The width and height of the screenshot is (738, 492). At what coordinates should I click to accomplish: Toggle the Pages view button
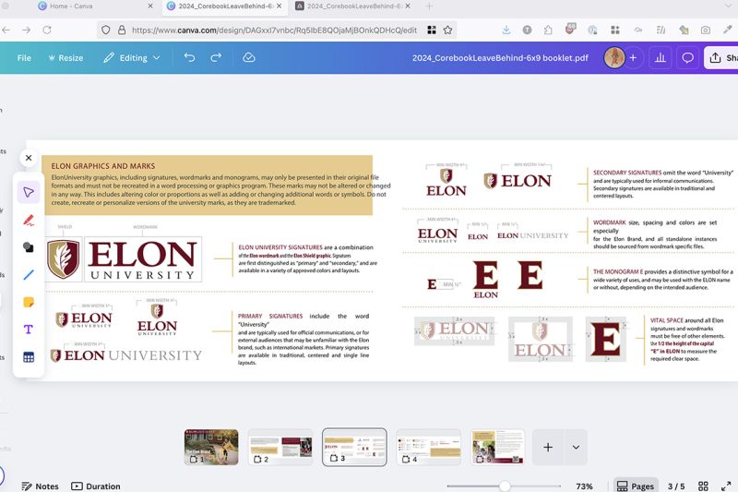coord(635,486)
